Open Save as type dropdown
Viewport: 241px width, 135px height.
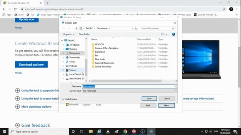coord(130,91)
